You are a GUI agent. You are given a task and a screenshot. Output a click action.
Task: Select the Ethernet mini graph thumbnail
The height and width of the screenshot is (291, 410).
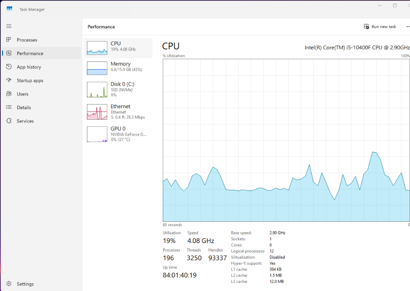[x=97, y=112]
